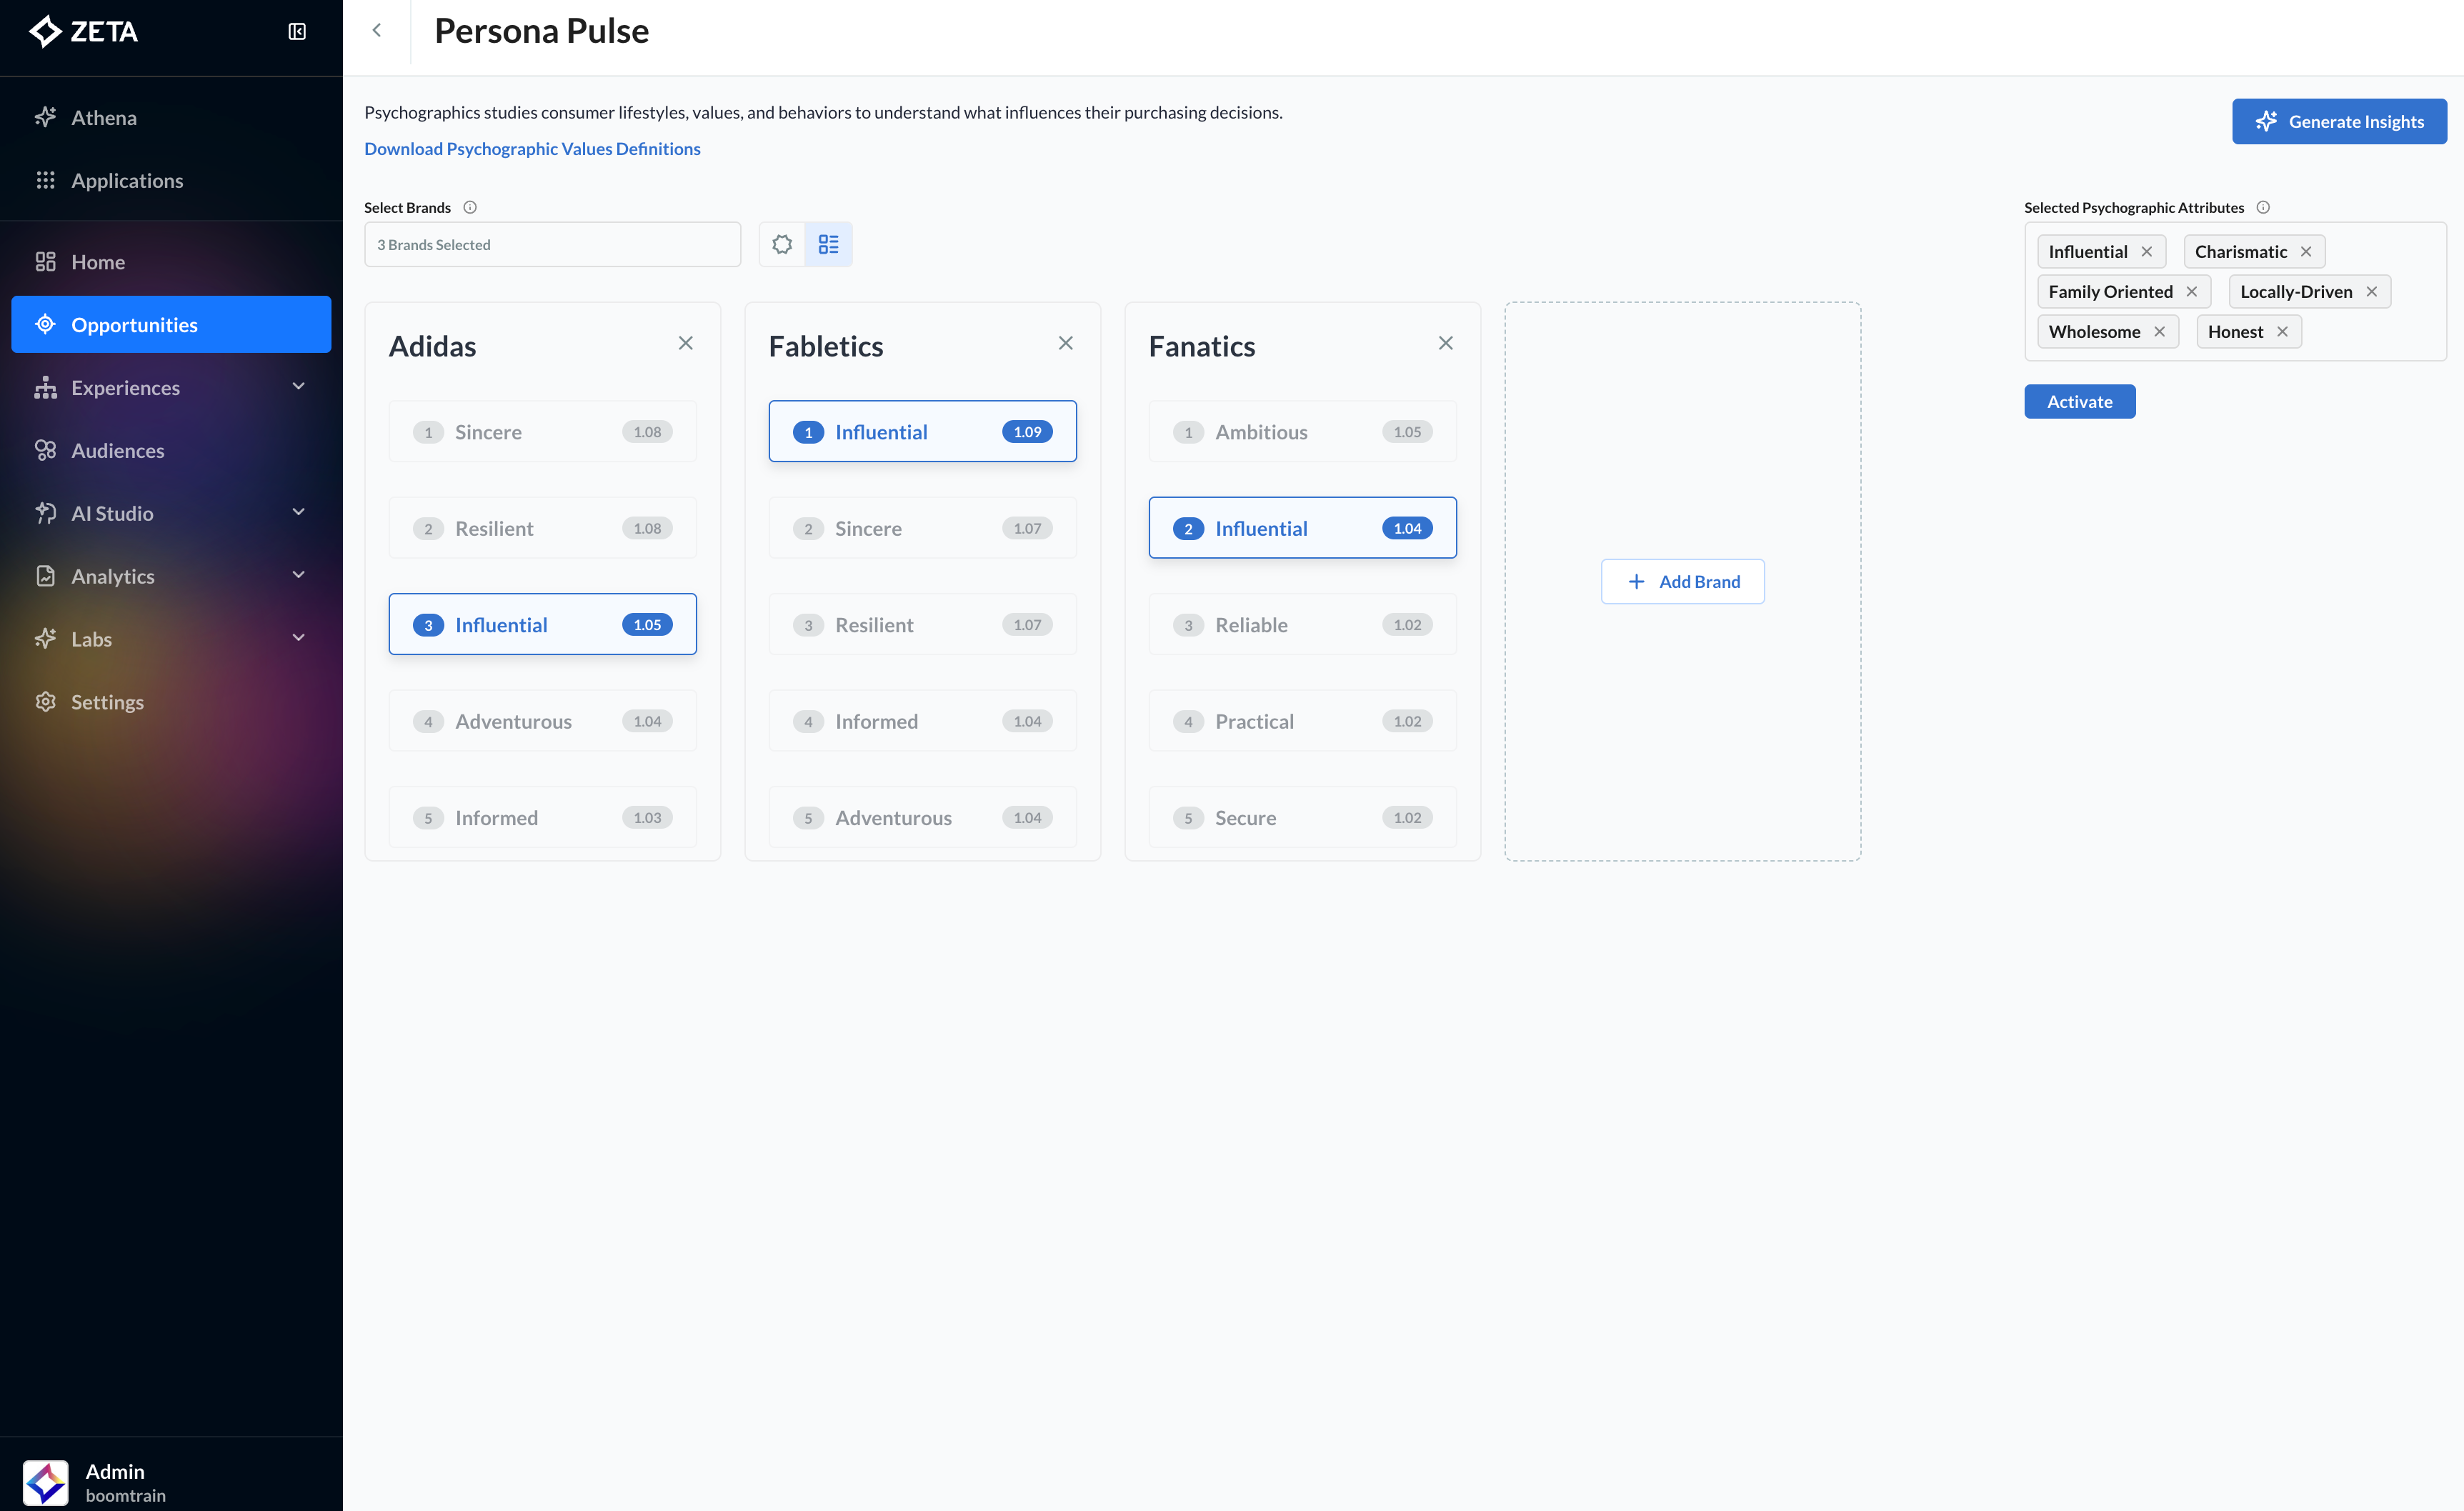Viewport: 2464px width, 1511px height.
Task: Switch to the radar chart view
Action: [x=782, y=244]
